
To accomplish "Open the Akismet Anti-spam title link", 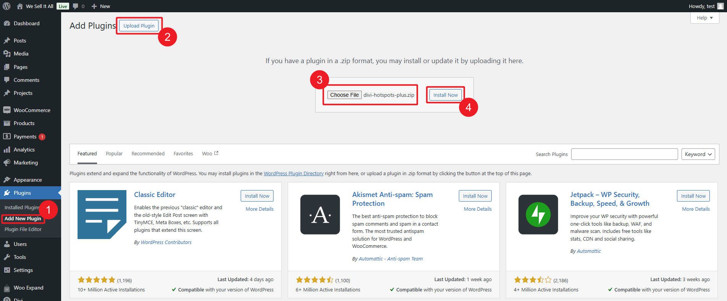I will (x=392, y=199).
